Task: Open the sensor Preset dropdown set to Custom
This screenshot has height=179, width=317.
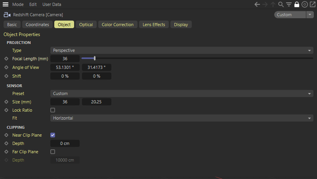Action: (x=182, y=93)
